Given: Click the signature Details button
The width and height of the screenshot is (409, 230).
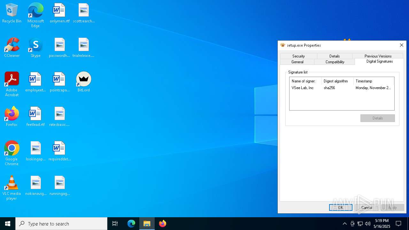Looking at the screenshot, I should tap(377, 118).
